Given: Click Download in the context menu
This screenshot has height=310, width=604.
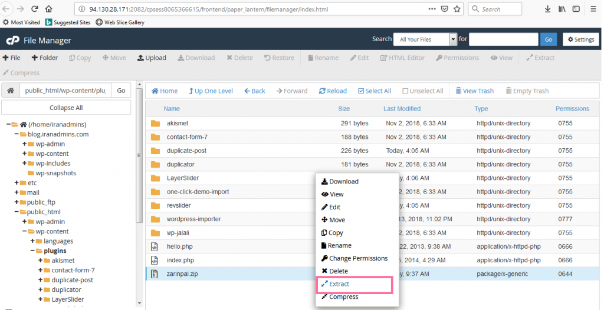Looking at the screenshot, I should pos(340,181).
